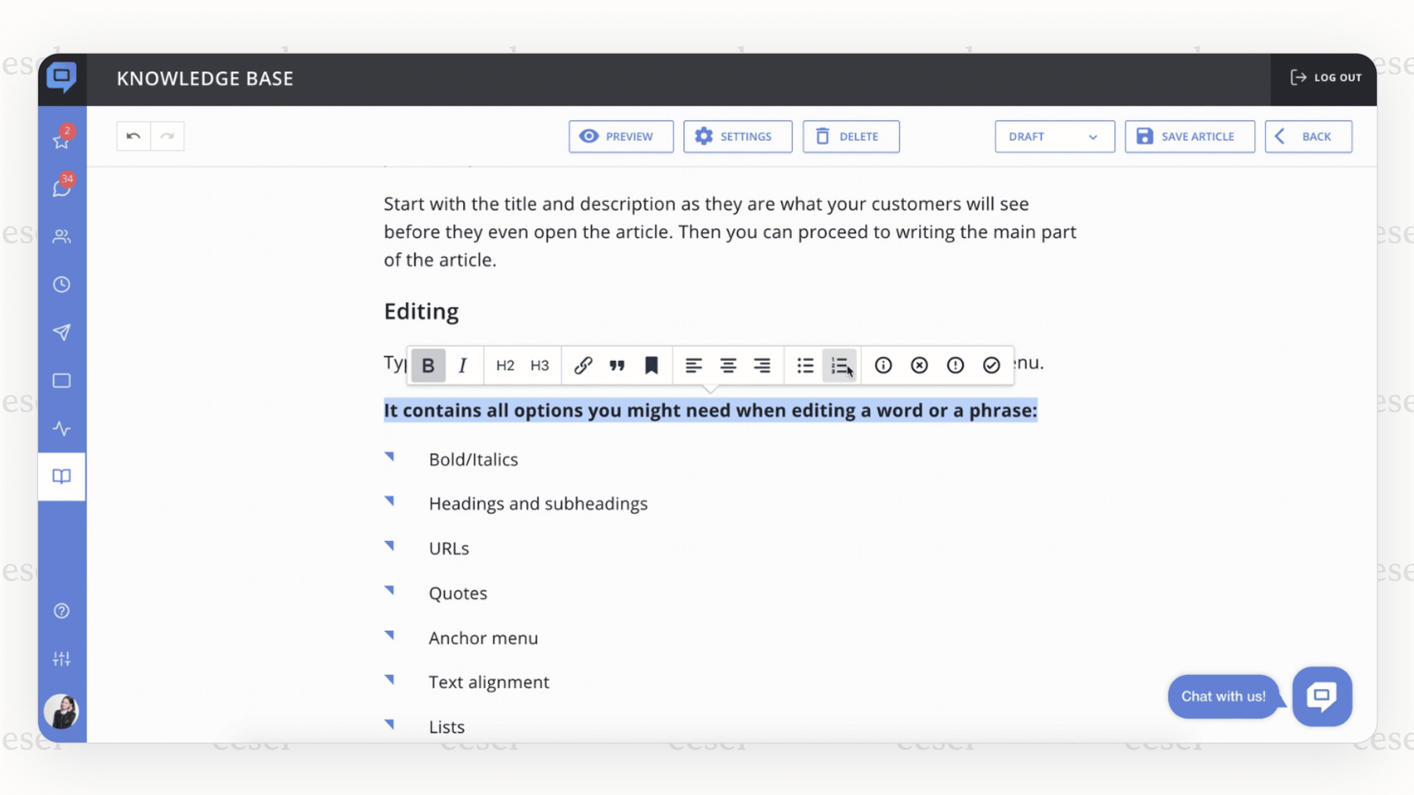Expand the Quotes list item marker
Image resolution: width=1414 pixels, height=795 pixels.
[x=391, y=591]
